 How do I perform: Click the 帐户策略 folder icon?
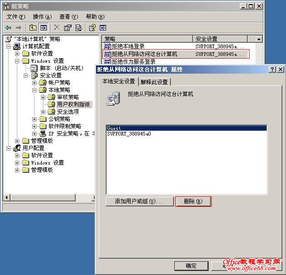coord(43,83)
